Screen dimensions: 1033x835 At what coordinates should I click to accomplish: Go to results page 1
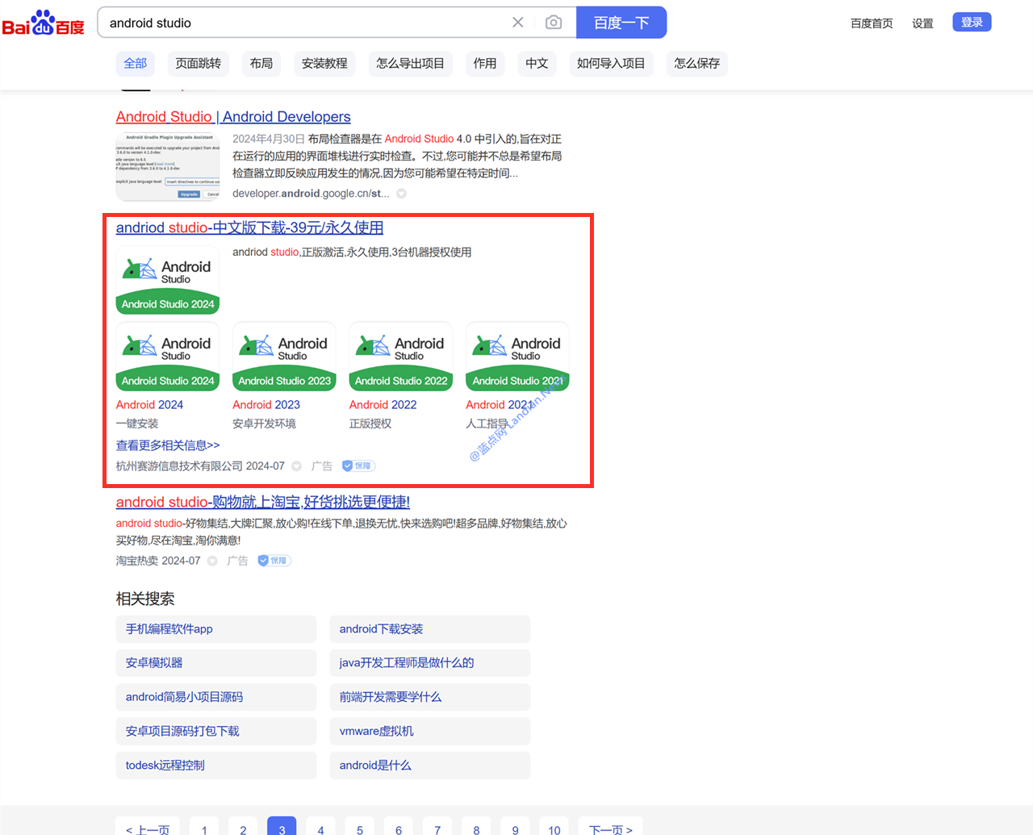pyautogui.click(x=204, y=826)
